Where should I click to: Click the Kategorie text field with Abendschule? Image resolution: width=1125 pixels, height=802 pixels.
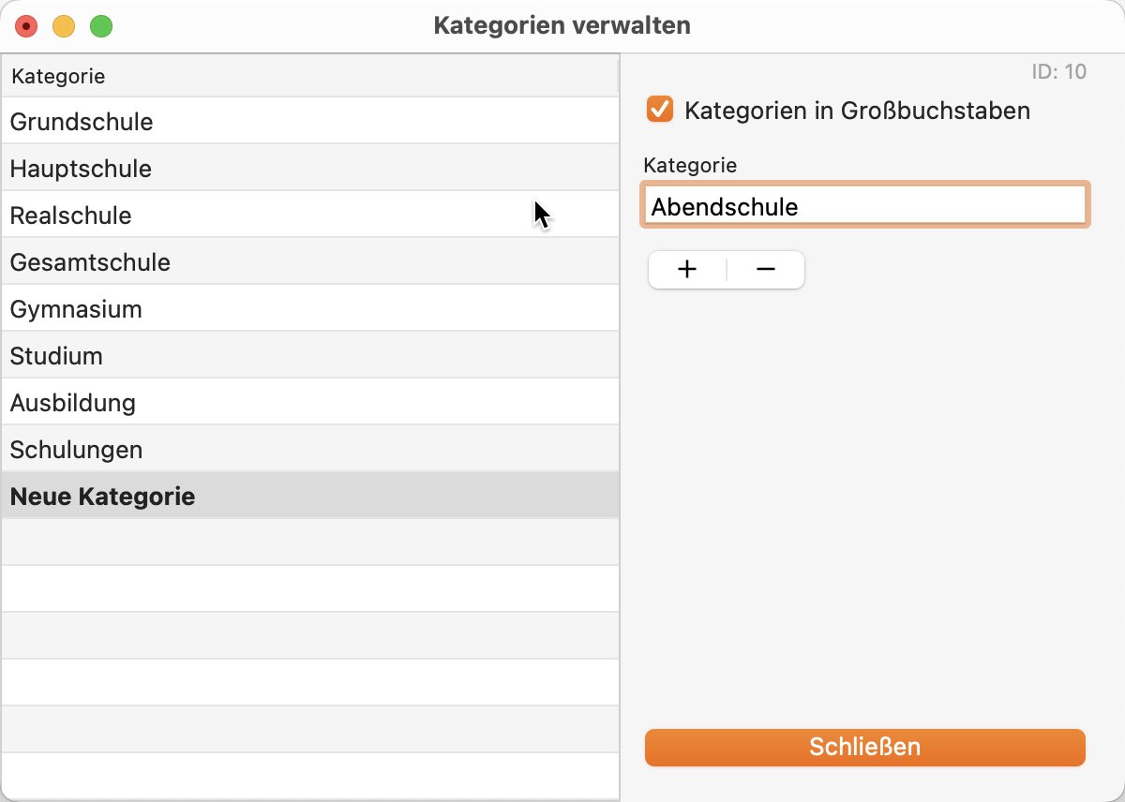tap(865, 206)
